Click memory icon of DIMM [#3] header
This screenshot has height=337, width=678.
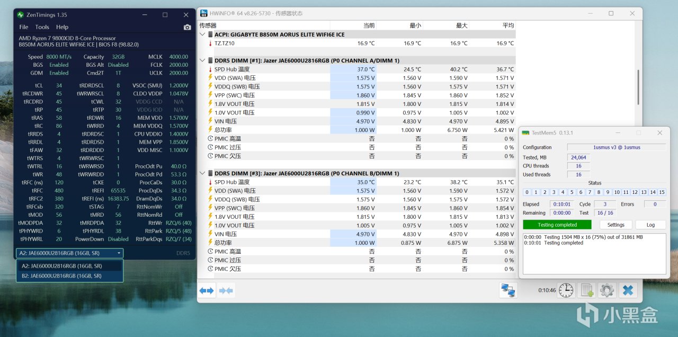tap(210, 173)
